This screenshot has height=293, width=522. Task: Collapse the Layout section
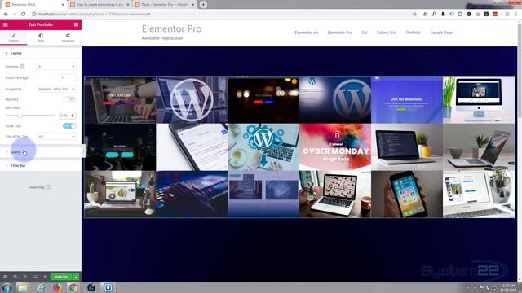click(x=41, y=53)
